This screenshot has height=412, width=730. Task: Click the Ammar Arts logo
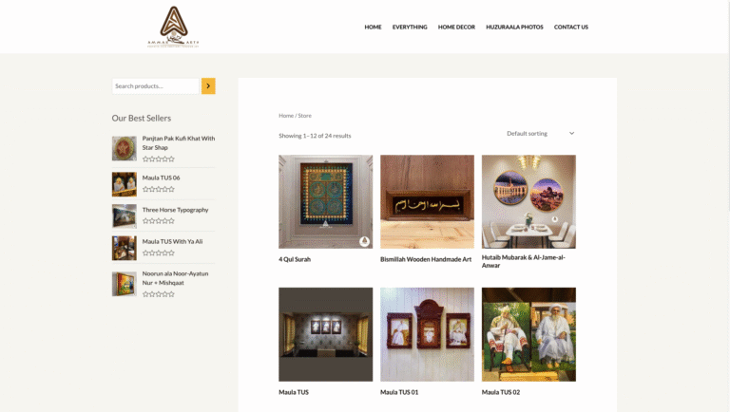[173, 27]
